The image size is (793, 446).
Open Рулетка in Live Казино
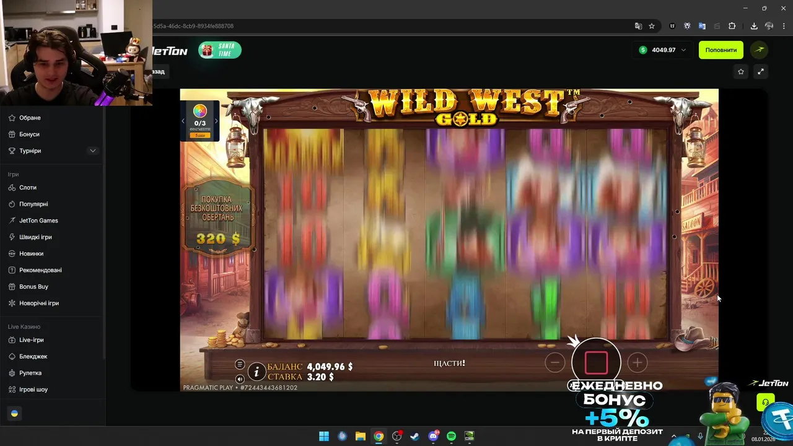tap(52, 373)
